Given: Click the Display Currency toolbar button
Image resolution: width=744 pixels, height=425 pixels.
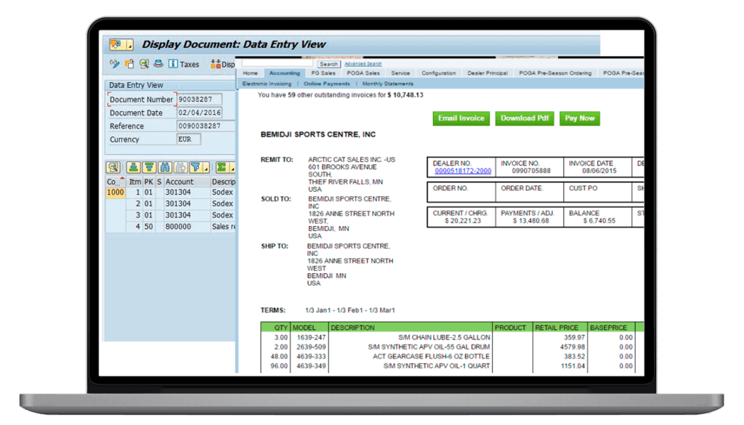Looking at the screenshot, I should click(x=222, y=64).
